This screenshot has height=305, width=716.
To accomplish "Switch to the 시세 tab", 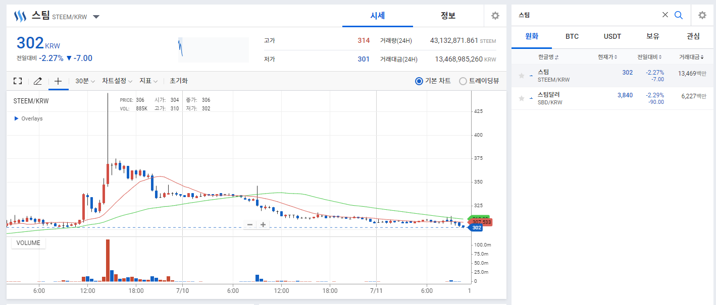I will click(378, 16).
